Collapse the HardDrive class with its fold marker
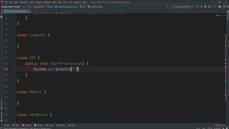 pos(16,115)
